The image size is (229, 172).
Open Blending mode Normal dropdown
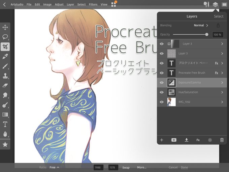pyautogui.click(x=201, y=25)
